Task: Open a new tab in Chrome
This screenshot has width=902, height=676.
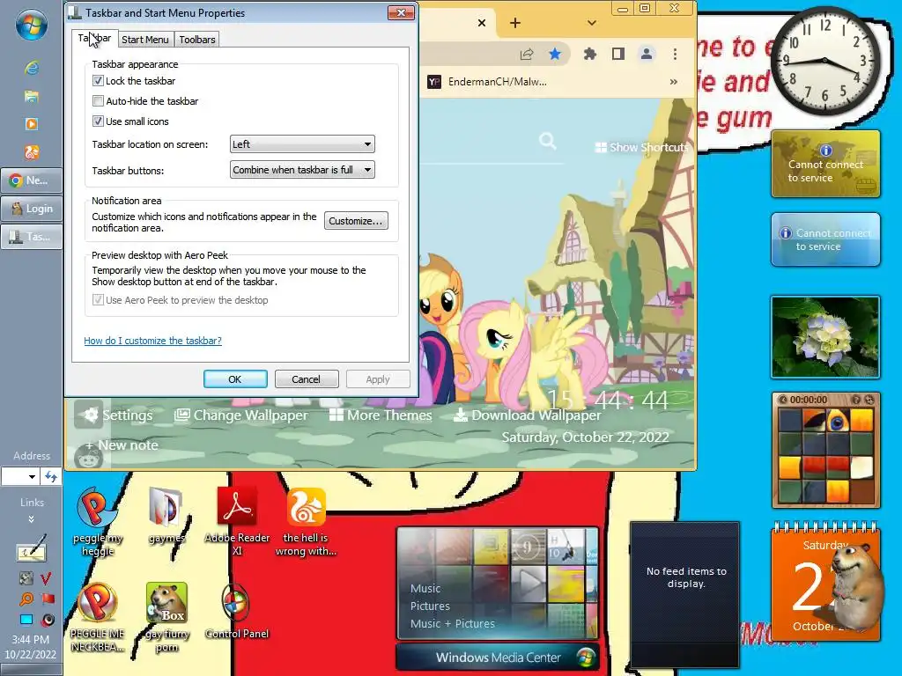Action: point(515,23)
